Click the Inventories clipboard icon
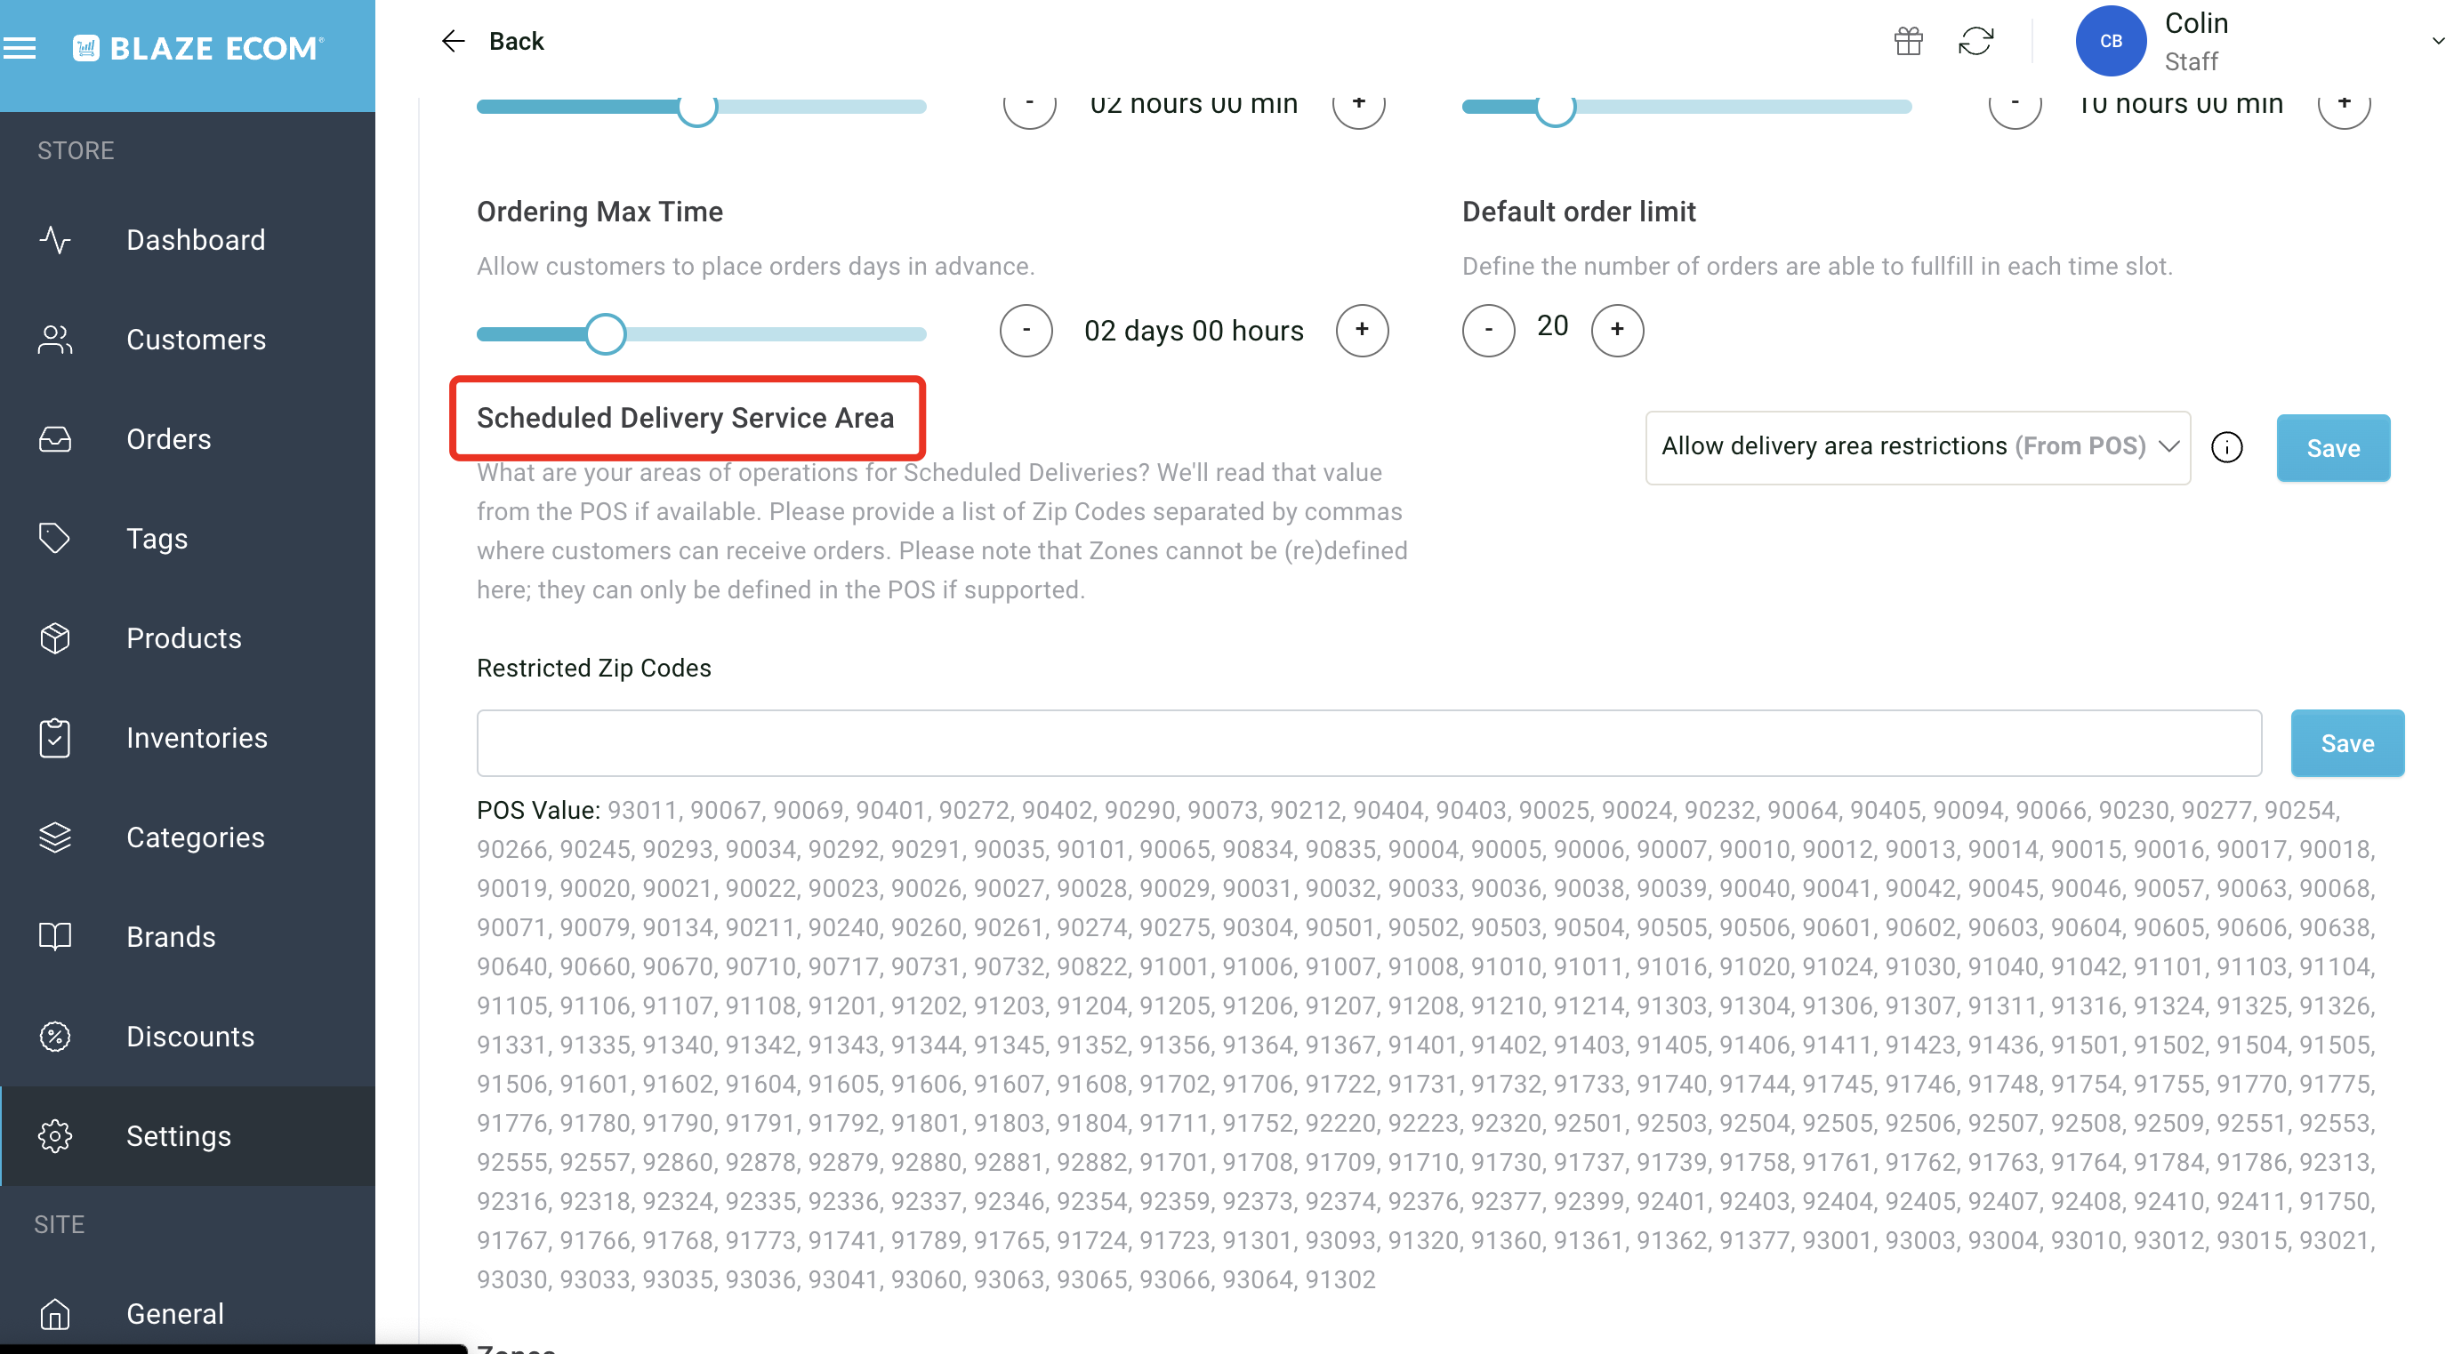Screen dimensions: 2462x1354 tap(55, 737)
